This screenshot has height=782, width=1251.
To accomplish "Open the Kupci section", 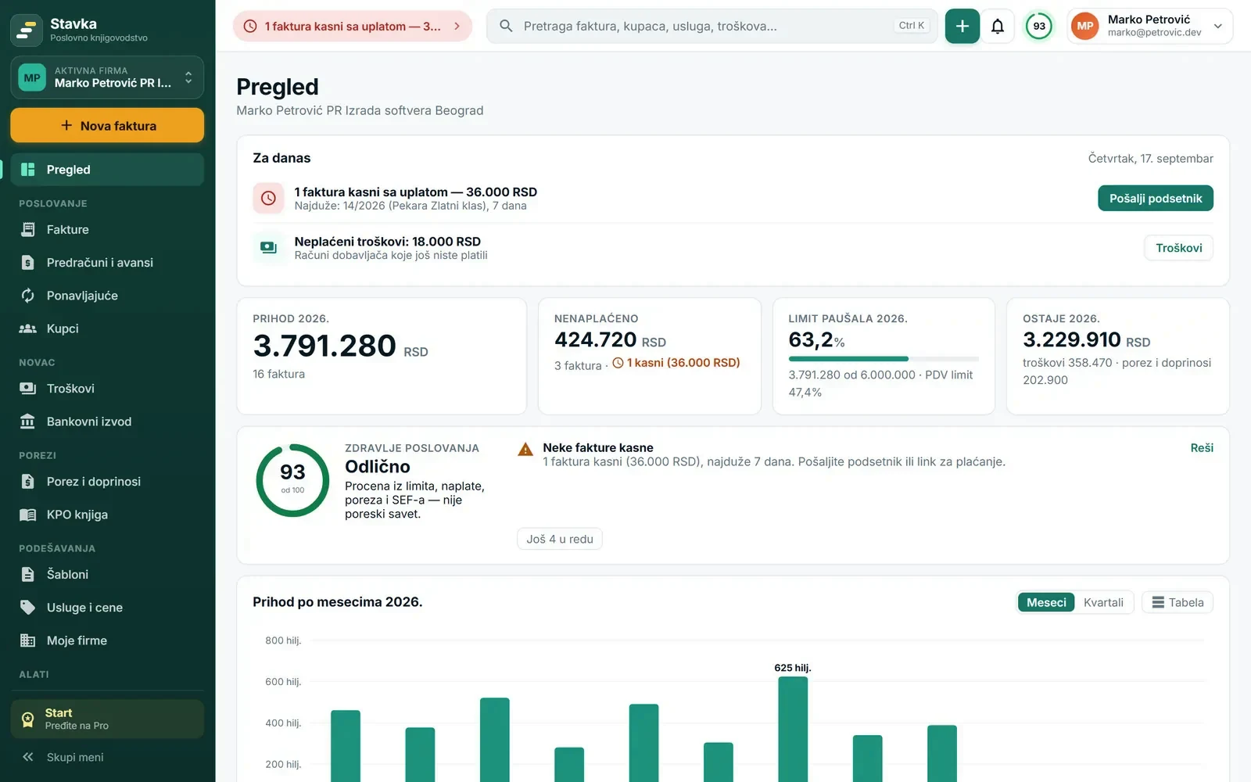I will point(107,328).
